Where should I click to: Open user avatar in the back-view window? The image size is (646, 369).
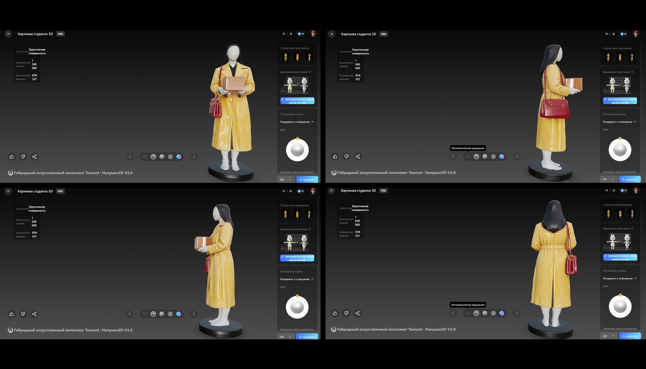(x=636, y=190)
